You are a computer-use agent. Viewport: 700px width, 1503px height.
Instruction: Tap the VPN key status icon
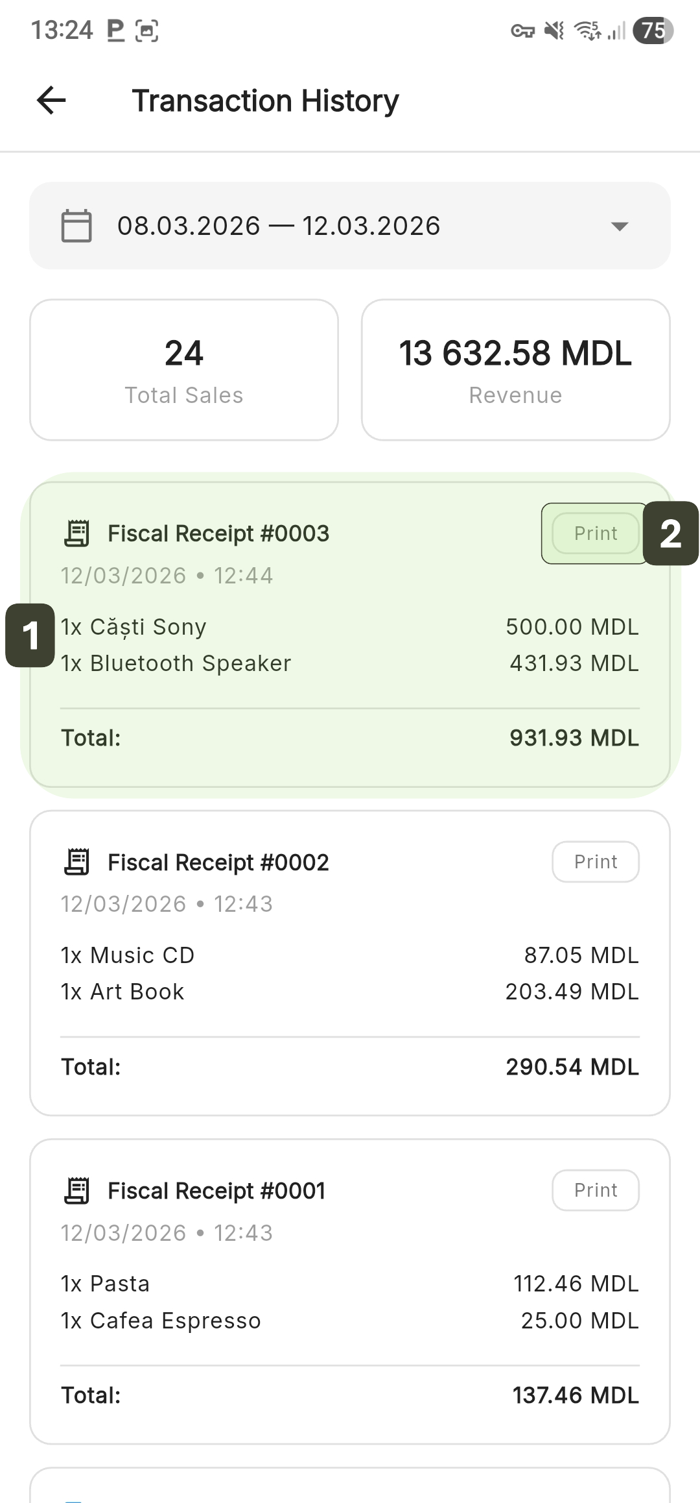(522, 31)
